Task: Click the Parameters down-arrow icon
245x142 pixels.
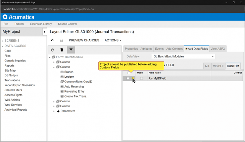Action: pos(58,111)
